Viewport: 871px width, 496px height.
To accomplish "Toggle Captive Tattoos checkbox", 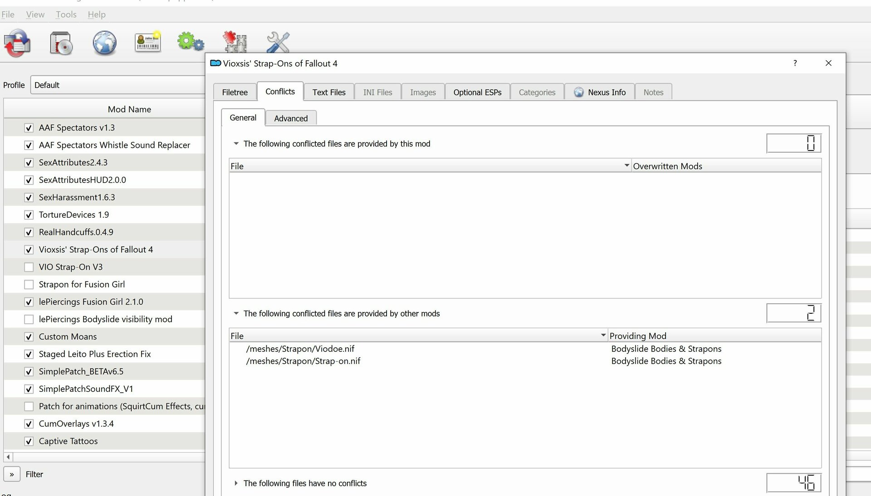I will (29, 441).
